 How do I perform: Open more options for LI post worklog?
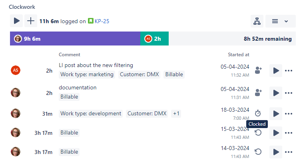(289, 71)
